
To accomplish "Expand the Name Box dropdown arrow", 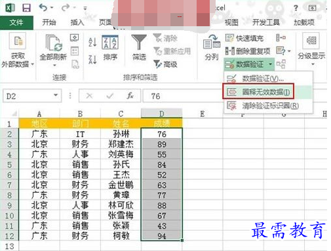I will point(56,95).
